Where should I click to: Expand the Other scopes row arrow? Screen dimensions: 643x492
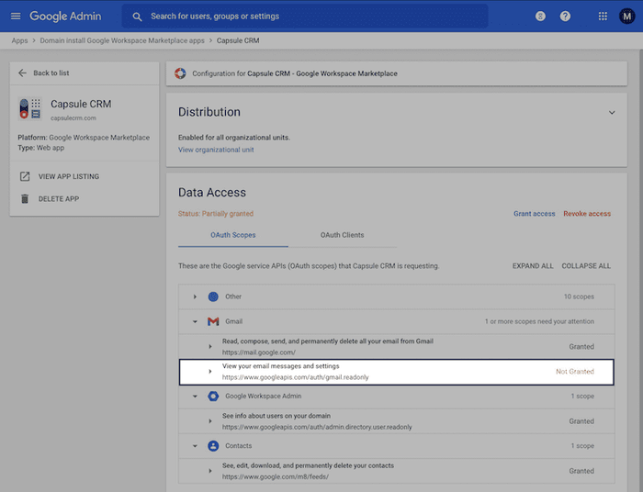pos(195,296)
